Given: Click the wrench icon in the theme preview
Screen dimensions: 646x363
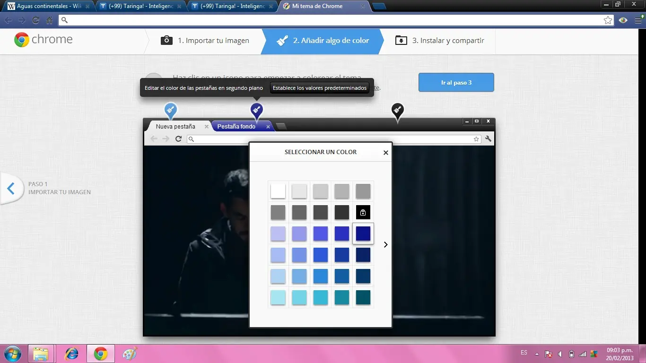Looking at the screenshot, I should (488, 139).
